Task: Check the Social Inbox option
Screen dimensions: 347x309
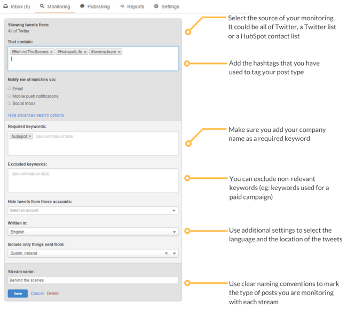Action: 10,103
